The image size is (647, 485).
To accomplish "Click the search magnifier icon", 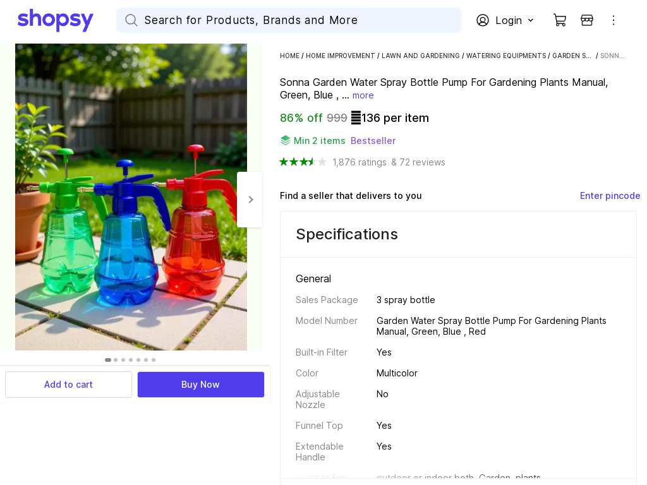I will (x=131, y=20).
